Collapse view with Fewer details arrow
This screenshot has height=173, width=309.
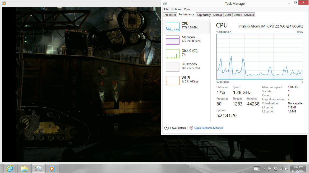tap(167, 128)
